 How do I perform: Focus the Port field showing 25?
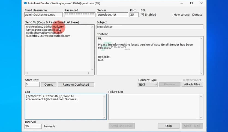[x=134, y=15]
